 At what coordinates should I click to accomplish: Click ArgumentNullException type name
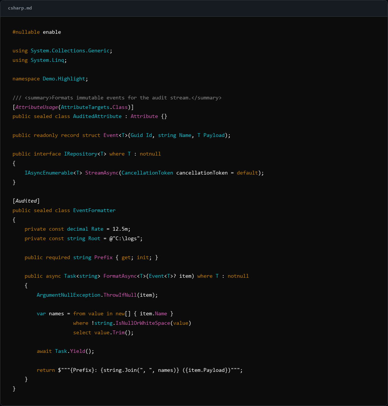point(69,295)
